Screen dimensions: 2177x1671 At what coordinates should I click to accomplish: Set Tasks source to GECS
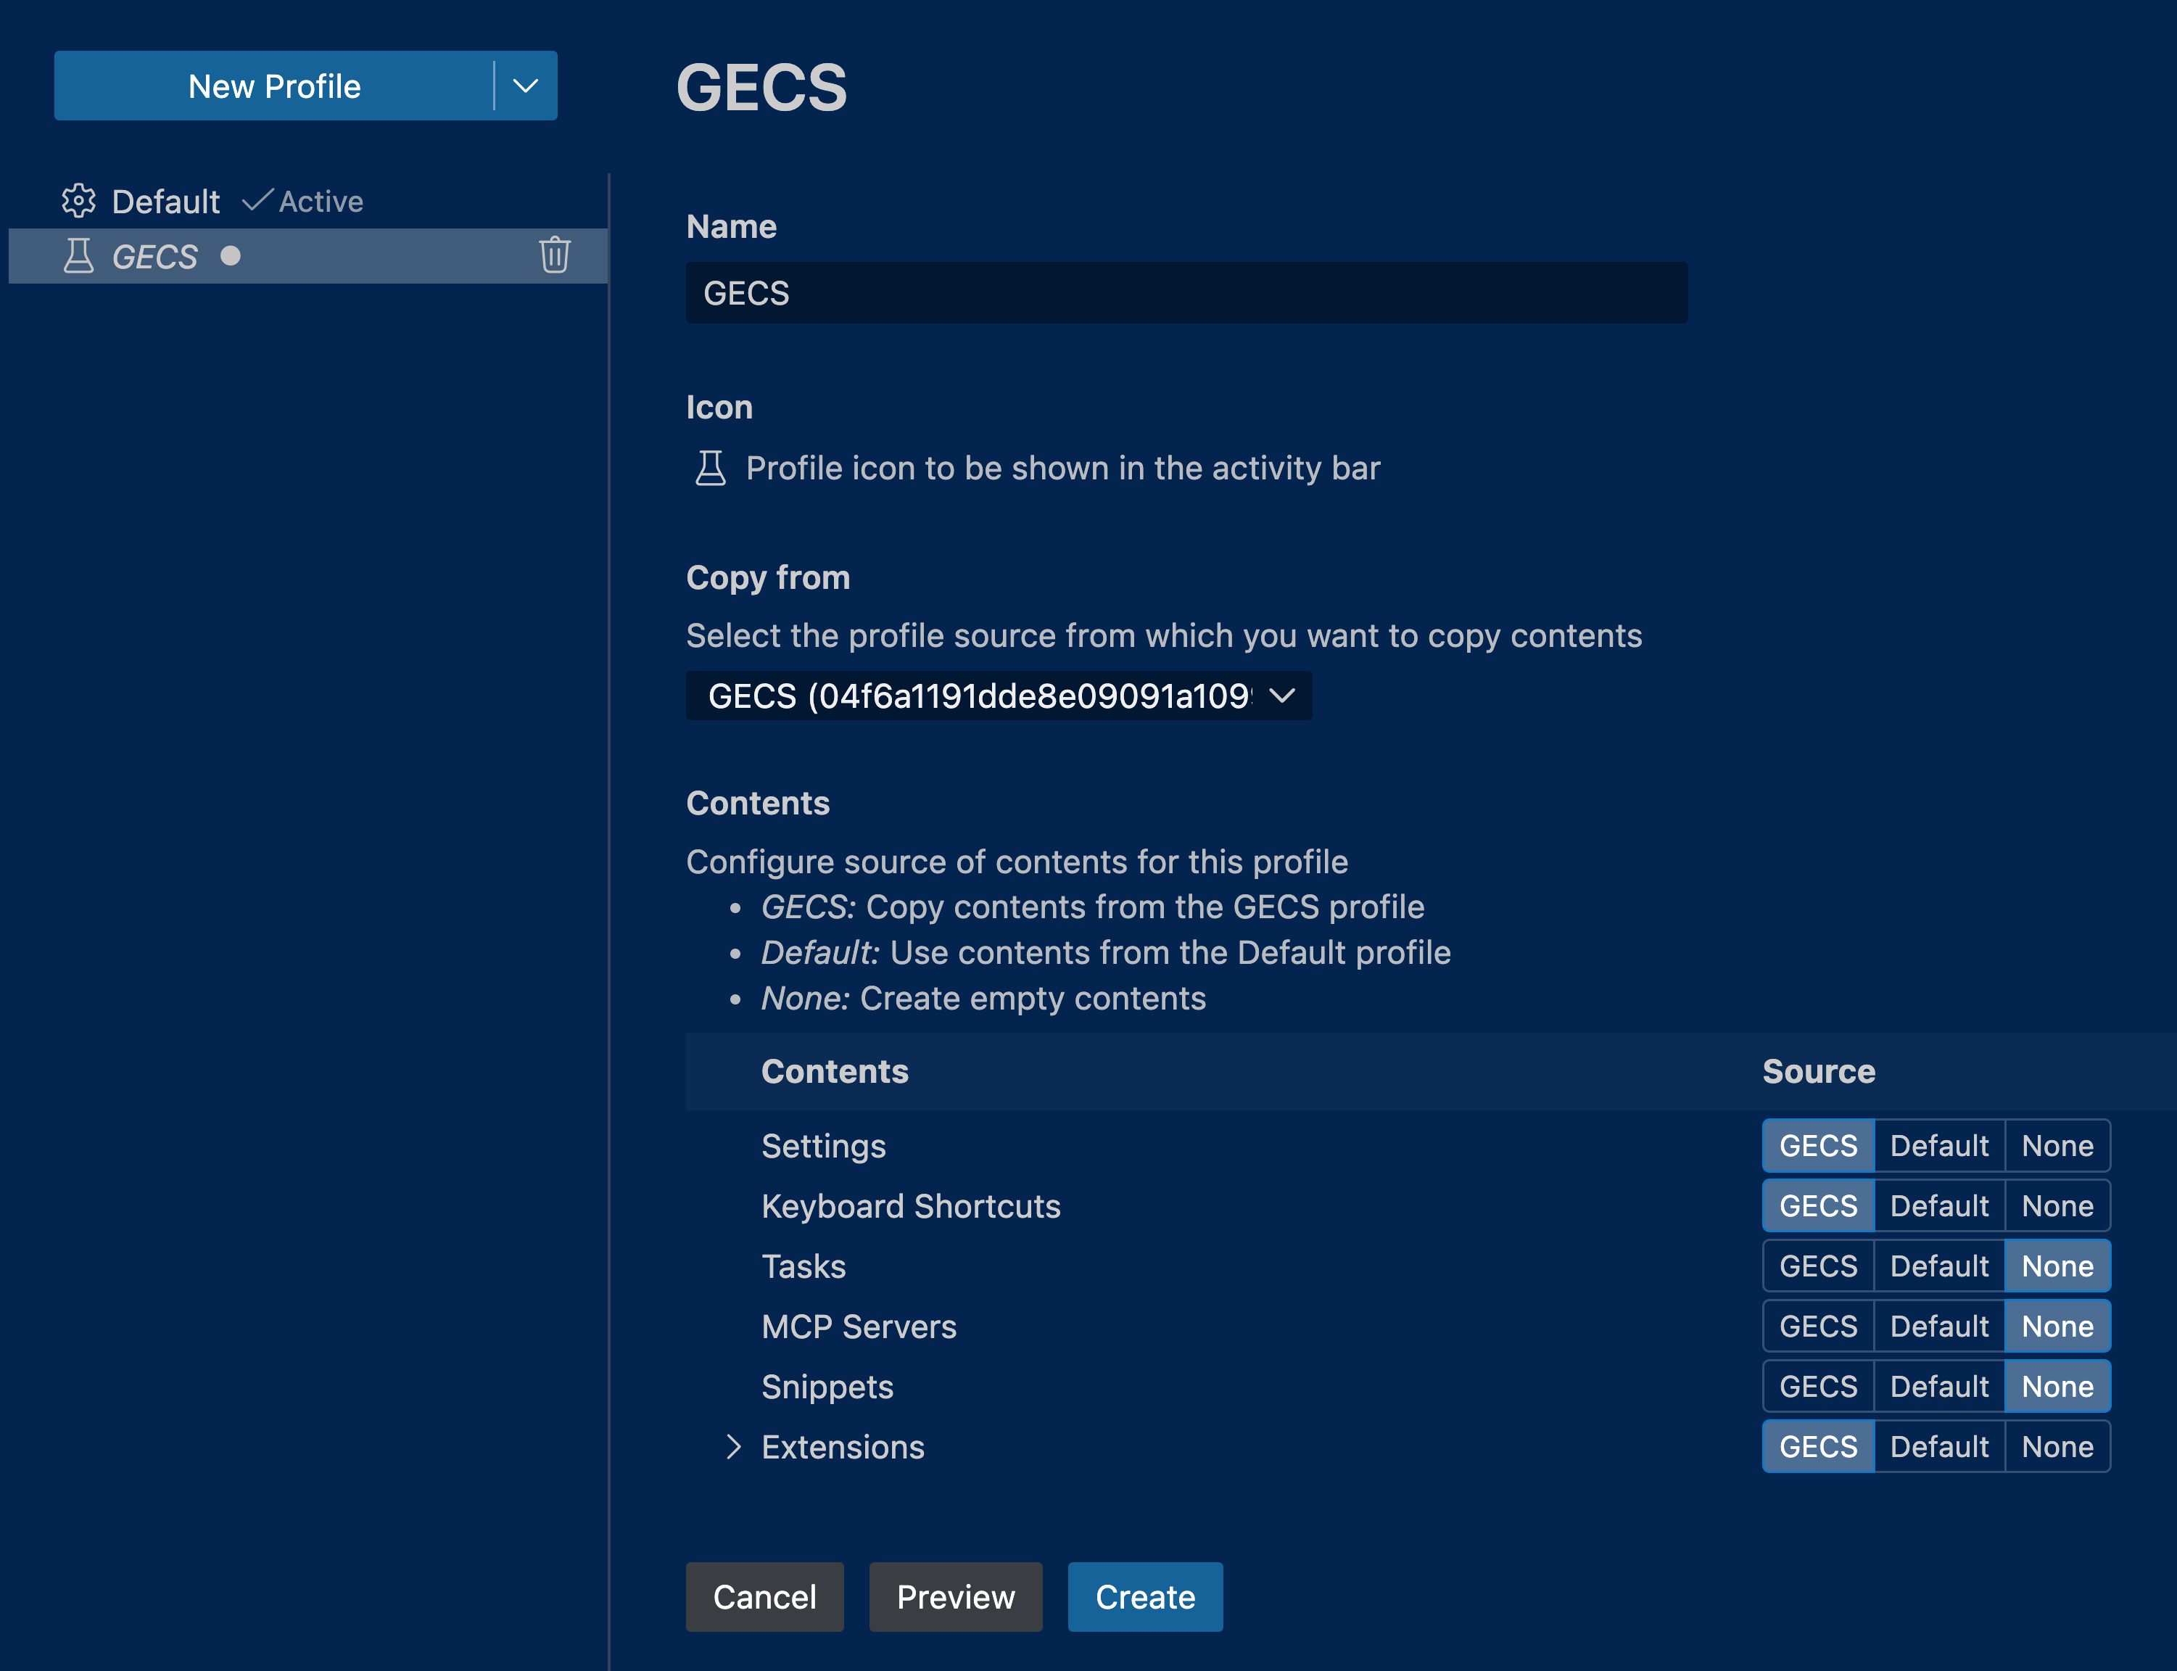tap(1818, 1266)
